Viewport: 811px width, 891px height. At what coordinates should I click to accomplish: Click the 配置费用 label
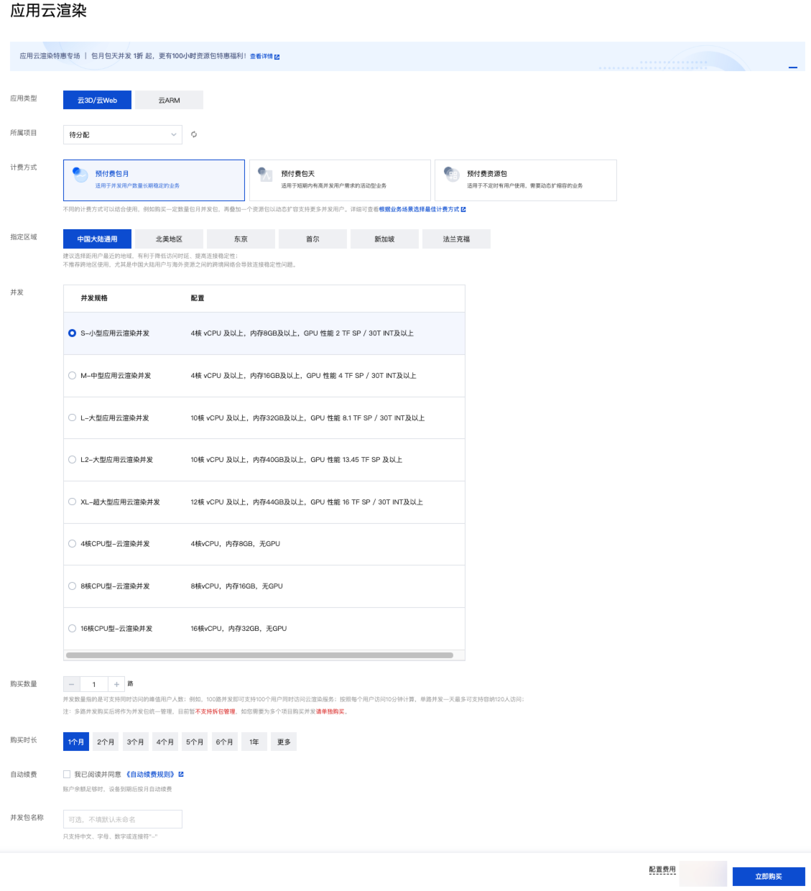tap(662, 869)
